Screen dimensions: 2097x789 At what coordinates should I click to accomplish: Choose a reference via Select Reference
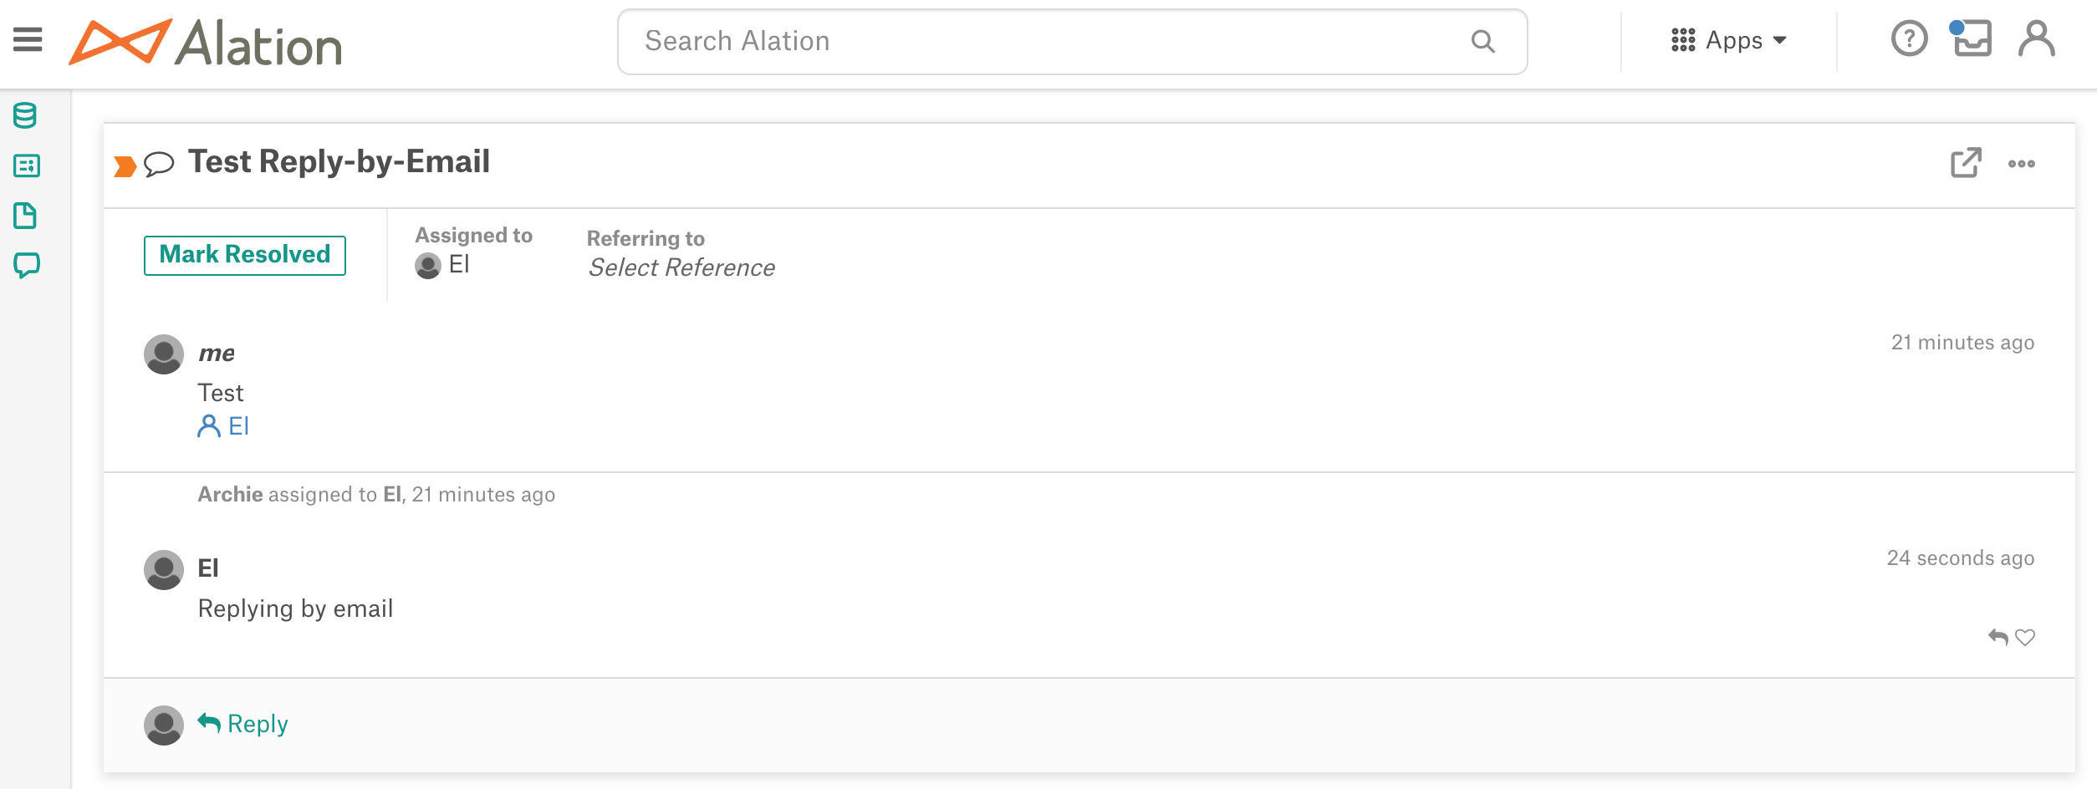(681, 267)
